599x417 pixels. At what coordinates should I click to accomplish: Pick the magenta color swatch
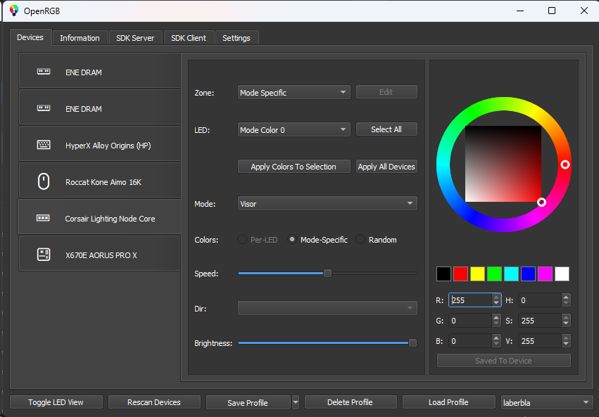click(545, 274)
